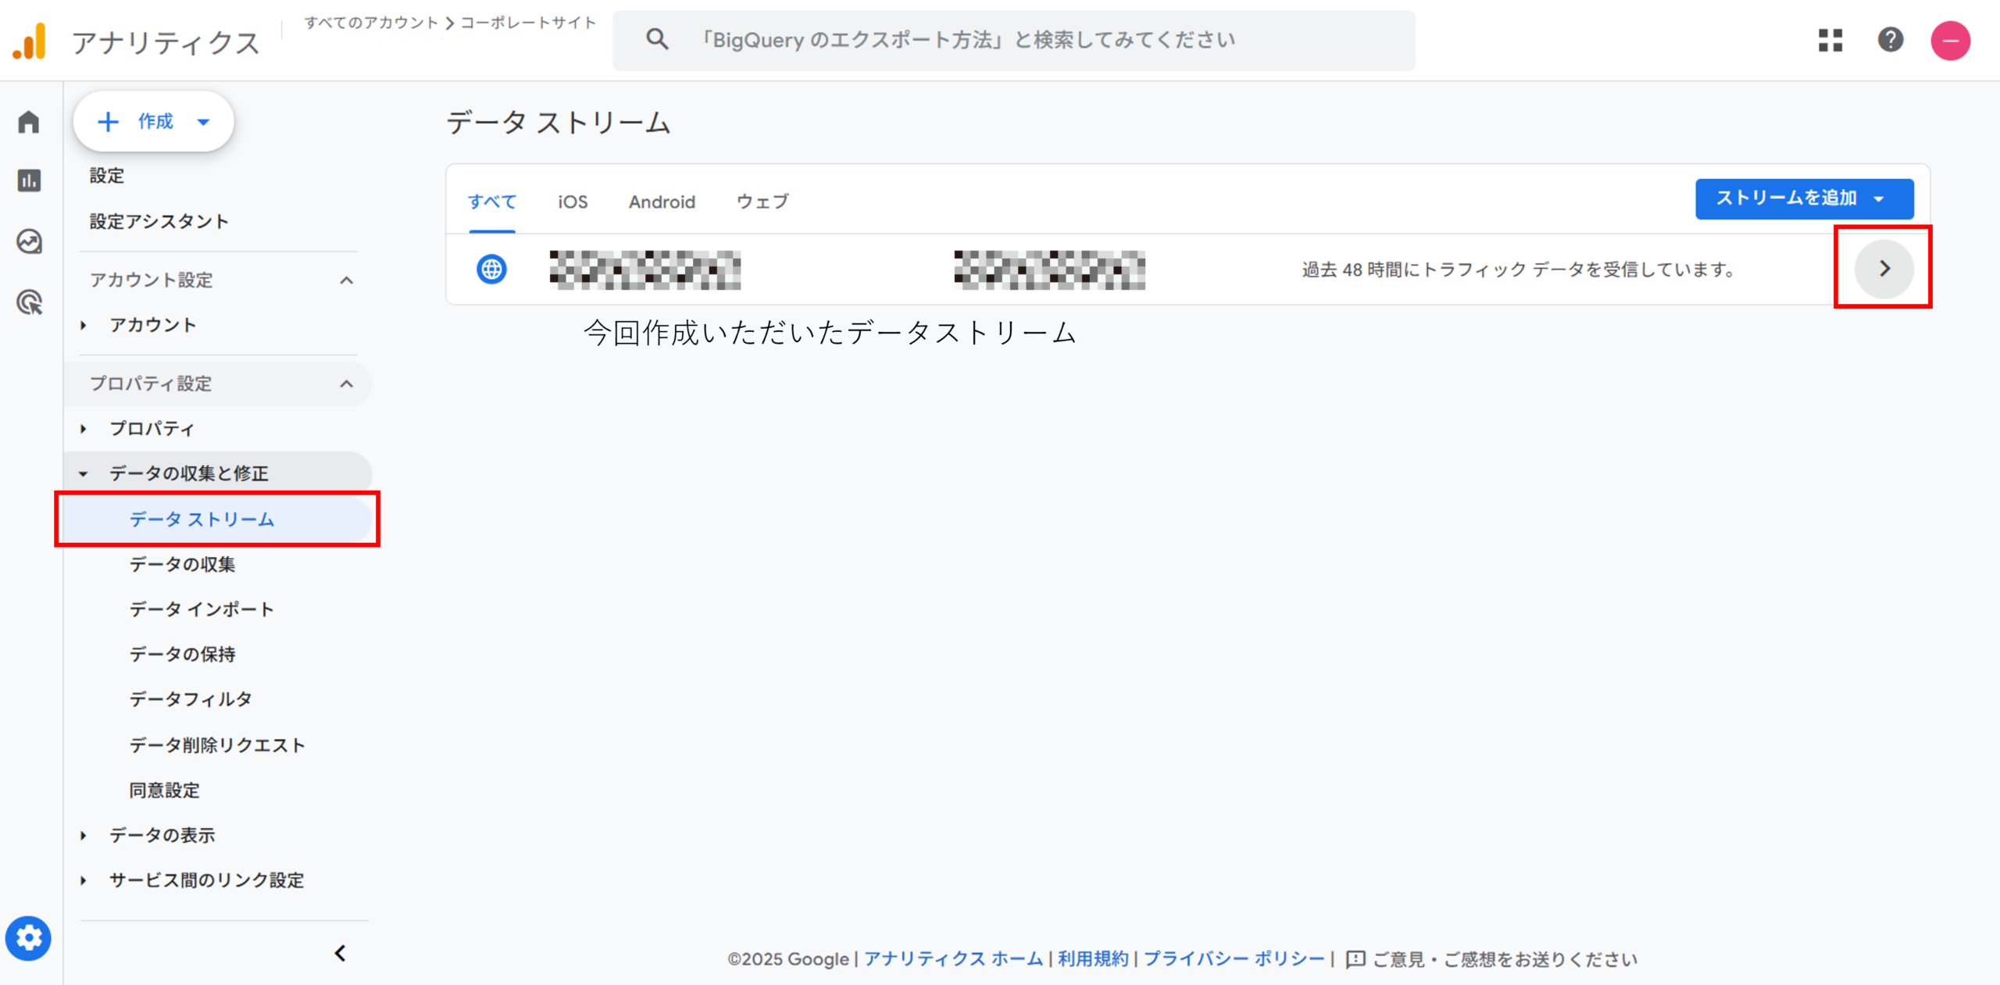Open the Explore icon in sidebar
Screen dimensions: 2000x985
tap(29, 241)
